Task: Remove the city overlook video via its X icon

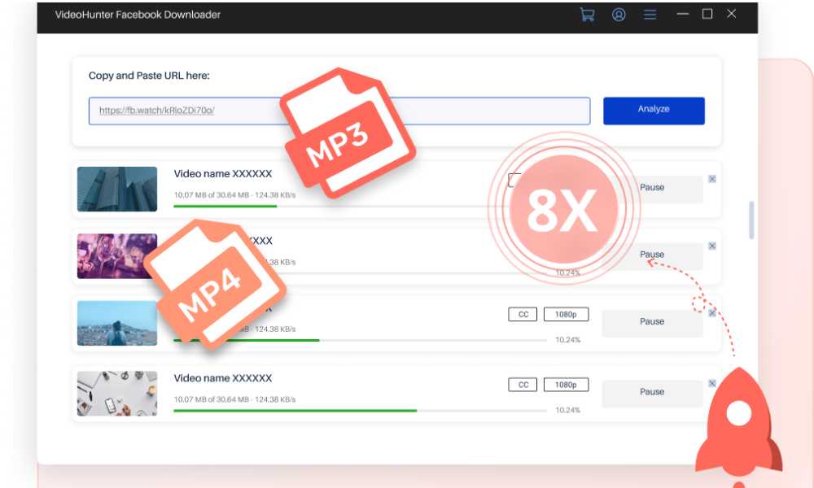Action: point(712,312)
